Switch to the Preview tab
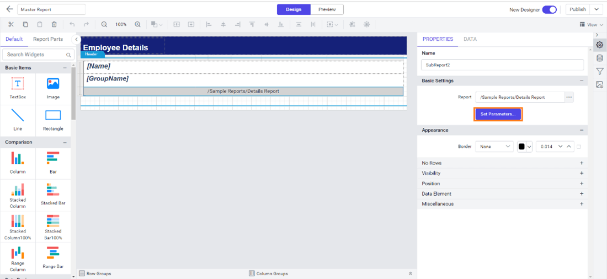 (x=327, y=10)
